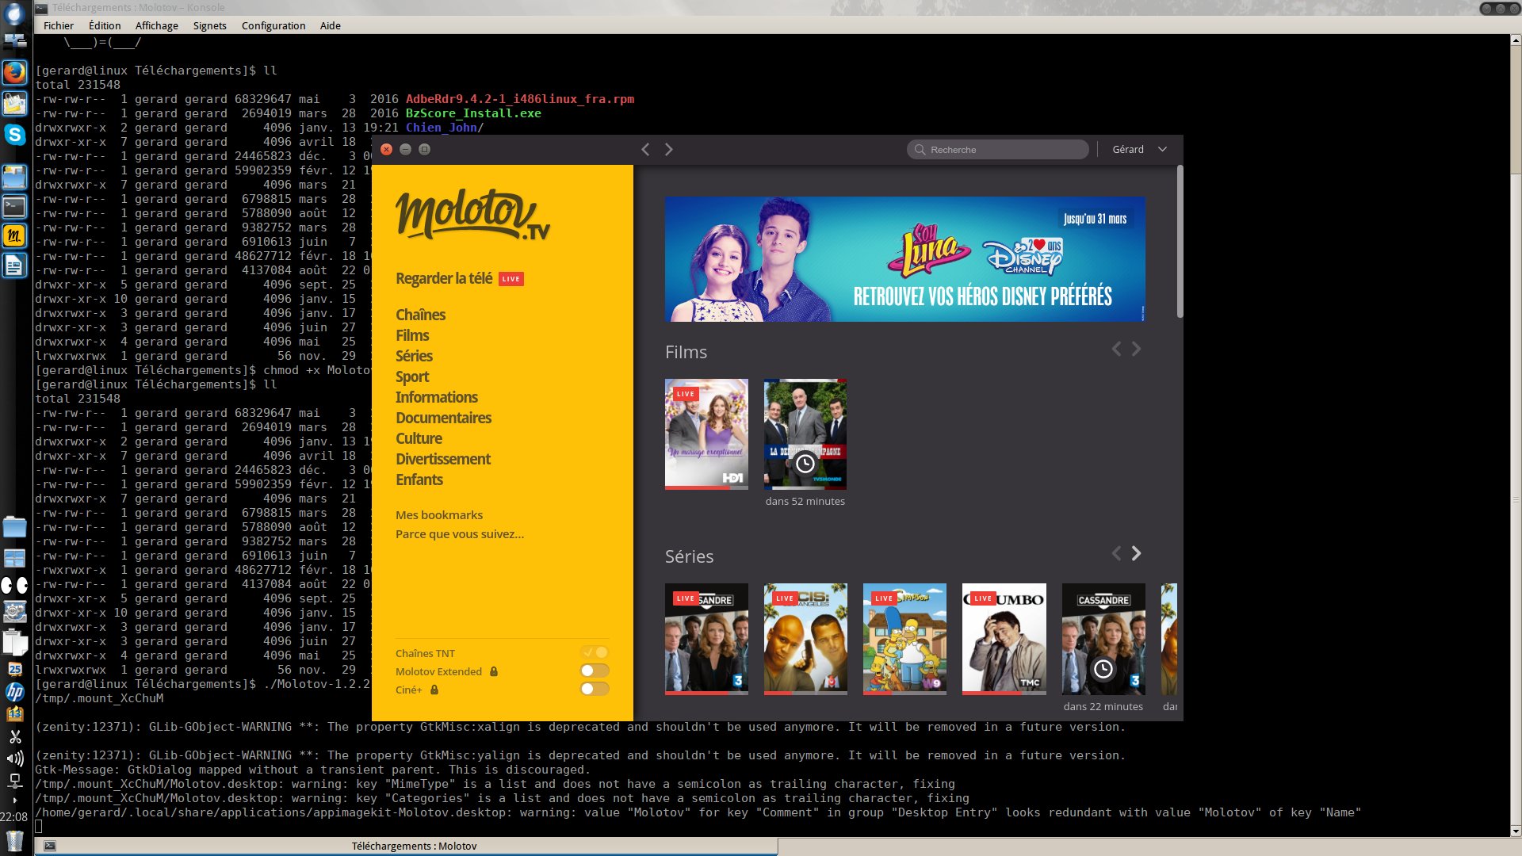
Task: Click the Molotov vertical scrollbar handle
Action: coord(1180,242)
